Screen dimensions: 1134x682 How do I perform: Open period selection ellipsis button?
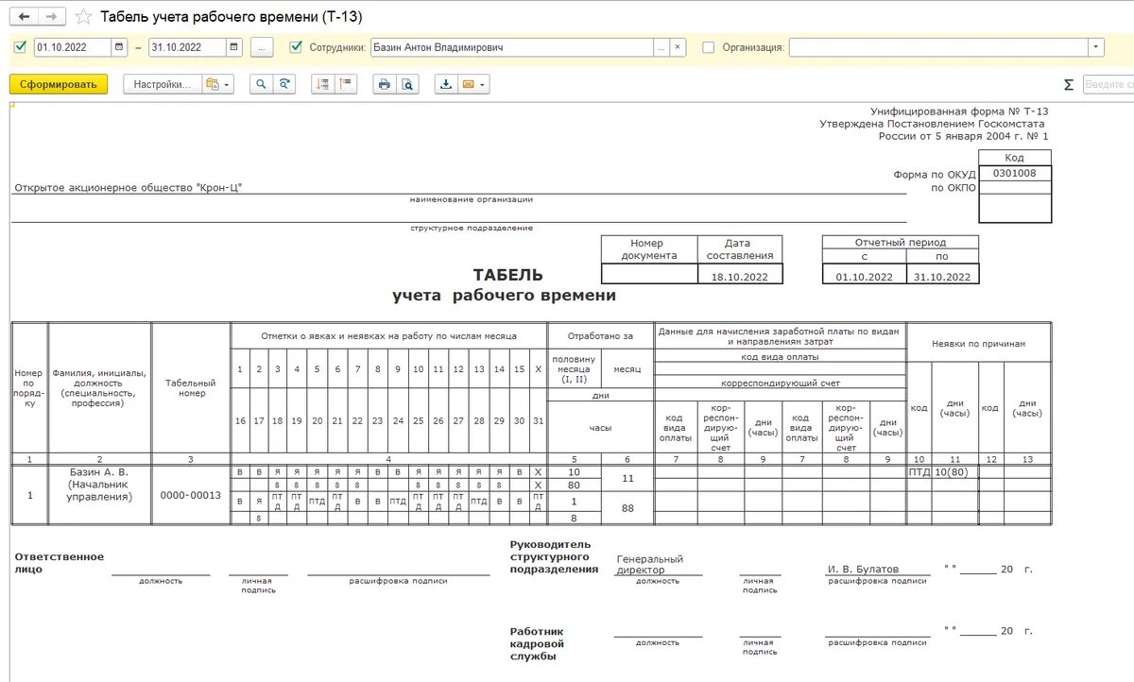tap(262, 47)
